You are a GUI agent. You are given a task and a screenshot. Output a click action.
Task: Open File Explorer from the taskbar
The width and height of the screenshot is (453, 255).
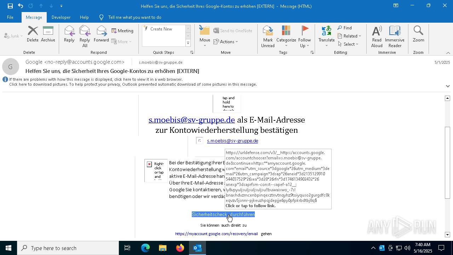click(x=163, y=248)
